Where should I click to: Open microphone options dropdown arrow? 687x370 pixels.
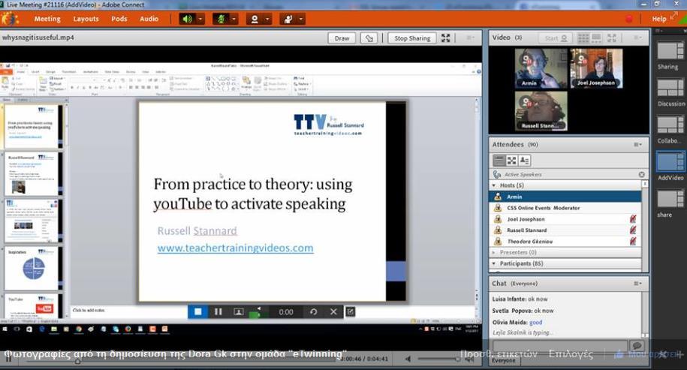coord(234,19)
